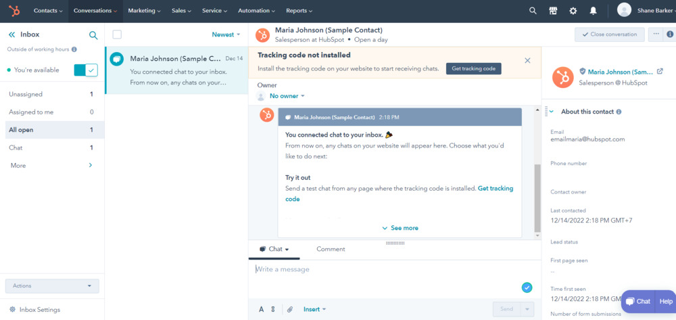Click the Help widget button
The image size is (676, 320).
click(666, 302)
